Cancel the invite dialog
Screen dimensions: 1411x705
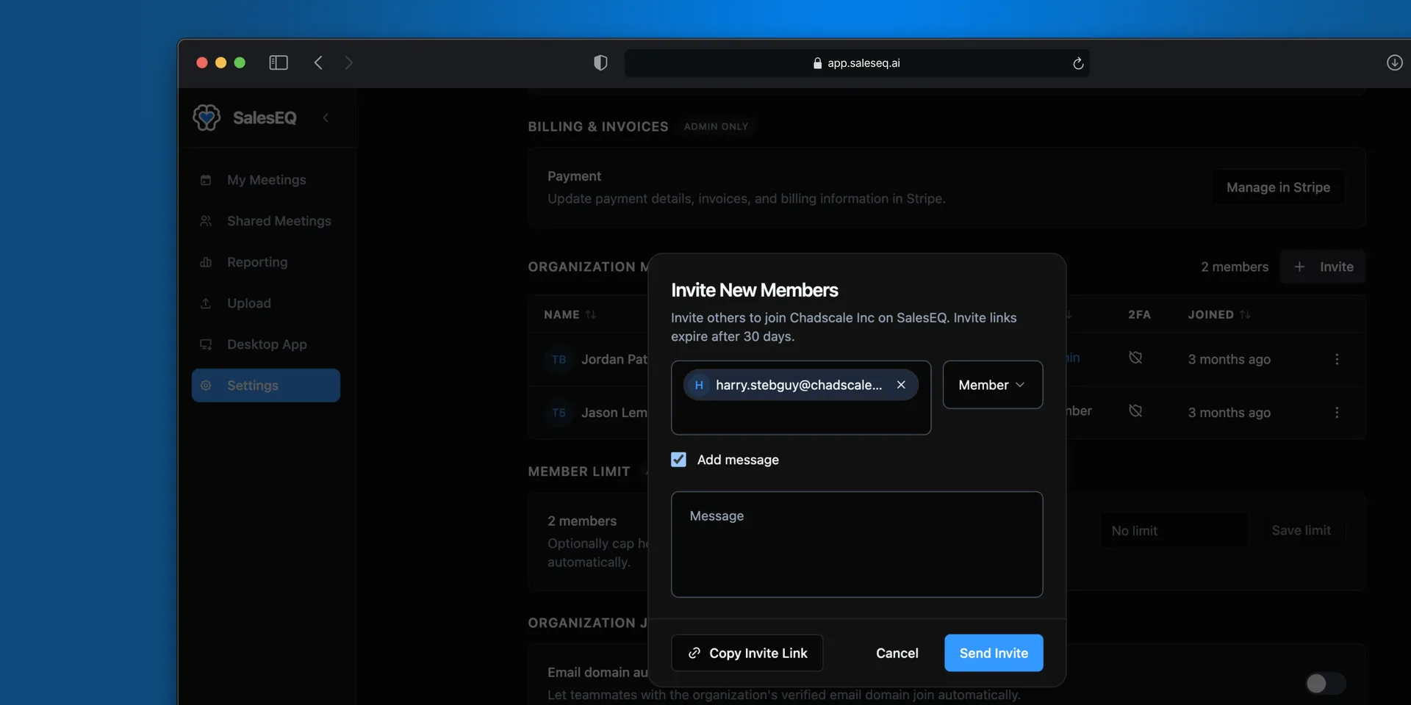[x=897, y=653]
